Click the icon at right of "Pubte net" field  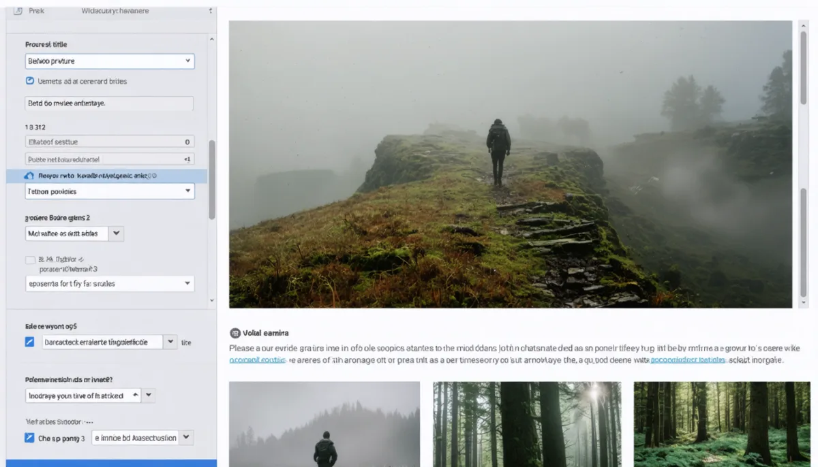(187, 159)
